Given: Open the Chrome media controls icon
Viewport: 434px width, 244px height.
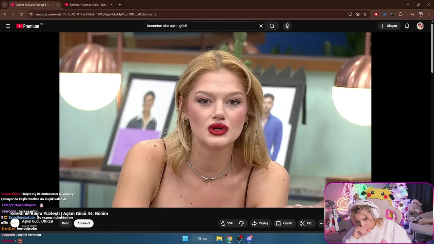Looking at the screenshot, I should pos(413,14).
